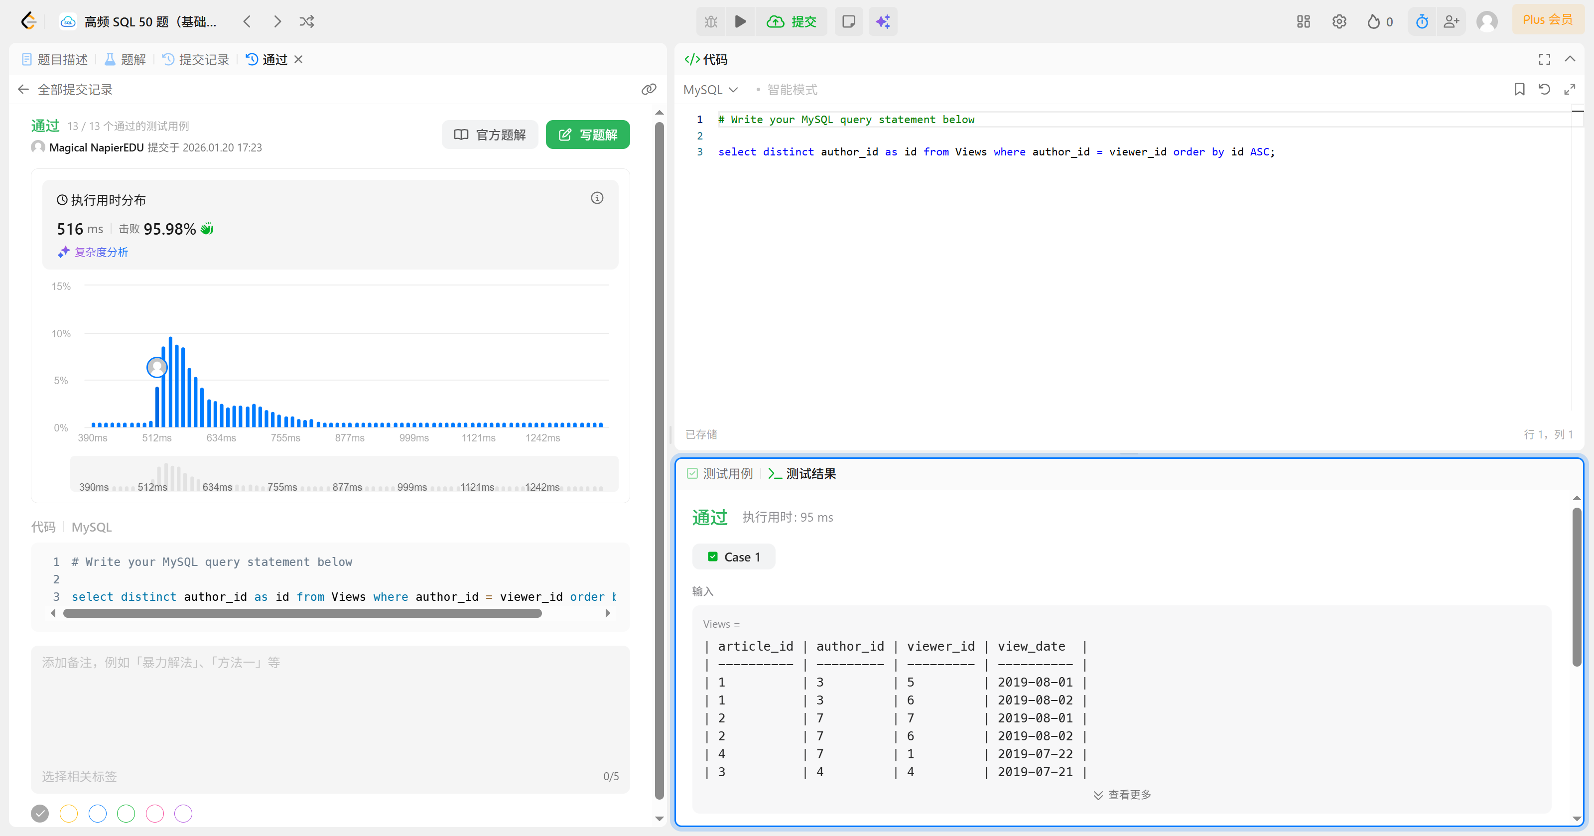Open the MySQL language dropdown
Viewport: 1594px width, 836px height.
[x=710, y=90]
